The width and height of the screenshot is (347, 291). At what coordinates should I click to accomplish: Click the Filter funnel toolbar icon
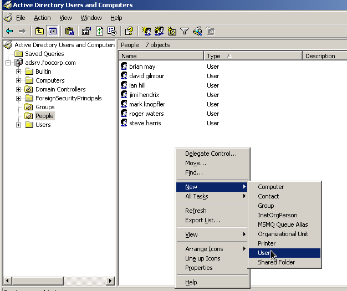click(x=185, y=31)
